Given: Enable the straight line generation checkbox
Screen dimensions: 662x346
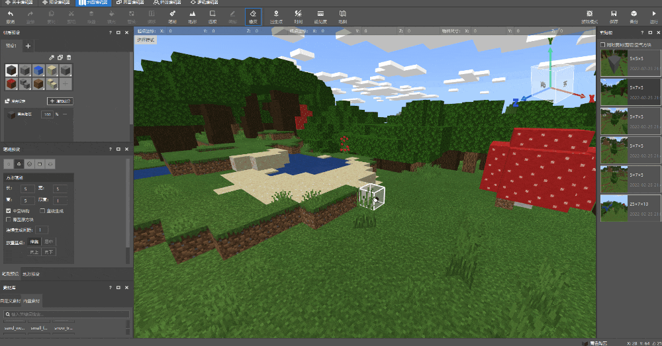Looking at the screenshot, I should 42,211.
